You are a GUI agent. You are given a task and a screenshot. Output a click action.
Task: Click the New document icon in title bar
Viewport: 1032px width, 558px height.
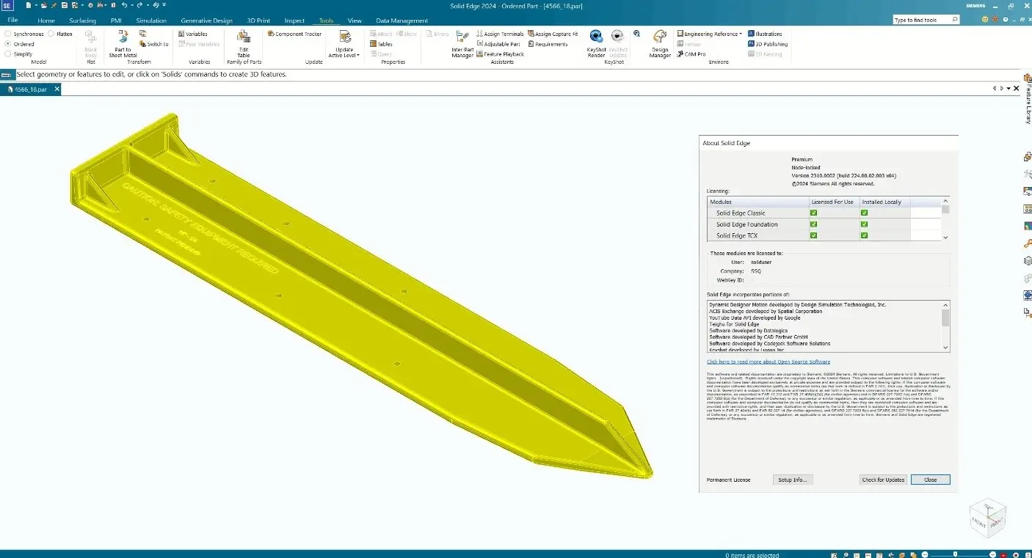click(29, 5)
